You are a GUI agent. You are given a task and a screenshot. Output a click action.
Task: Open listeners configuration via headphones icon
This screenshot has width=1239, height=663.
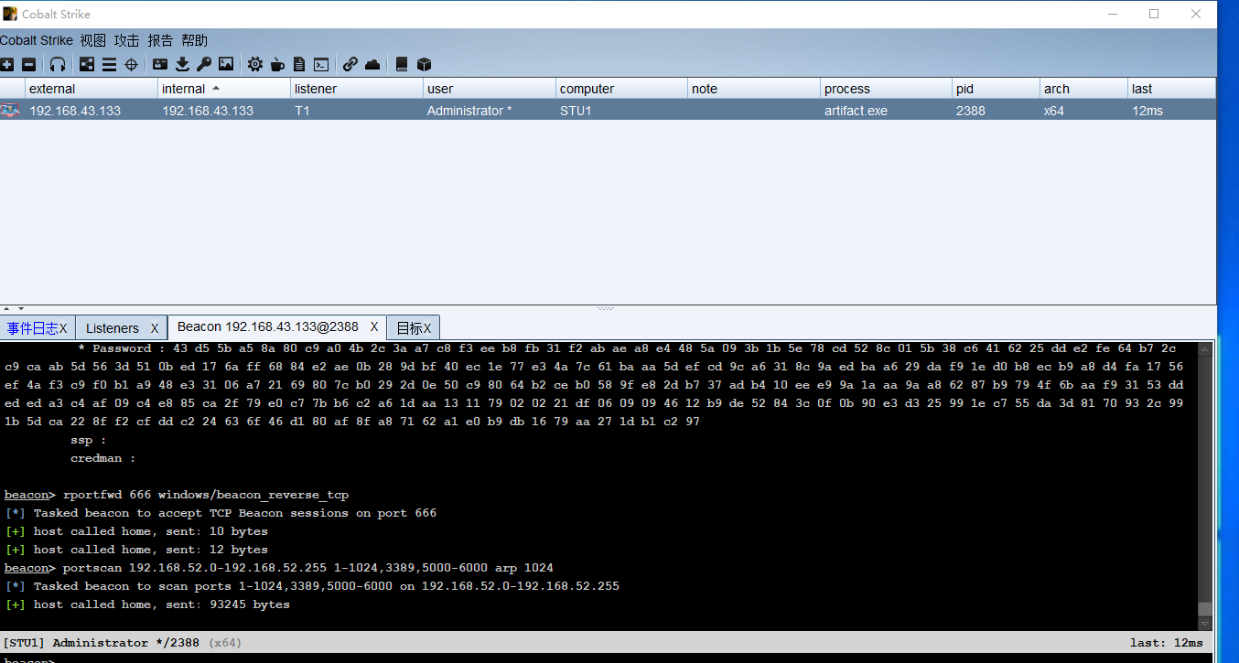(x=58, y=64)
